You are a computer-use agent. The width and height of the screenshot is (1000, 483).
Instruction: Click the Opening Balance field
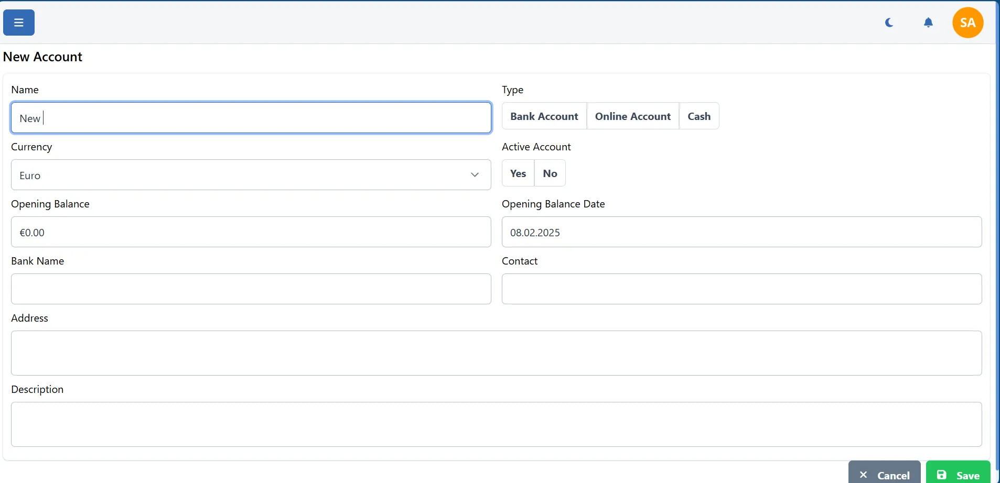[x=251, y=232]
